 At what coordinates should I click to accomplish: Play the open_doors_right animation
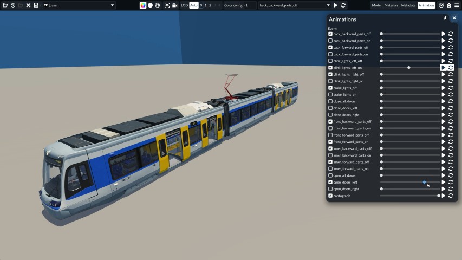(x=444, y=189)
